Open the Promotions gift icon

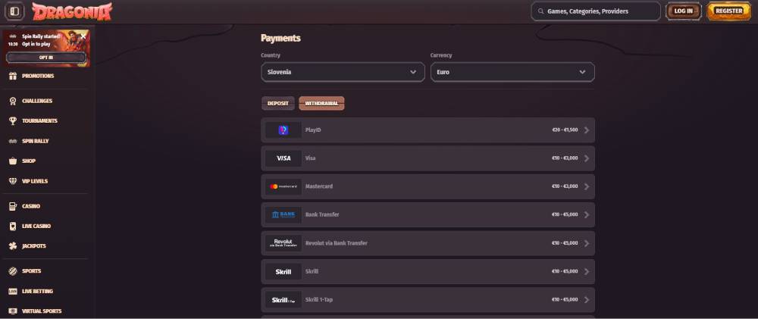pos(13,76)
